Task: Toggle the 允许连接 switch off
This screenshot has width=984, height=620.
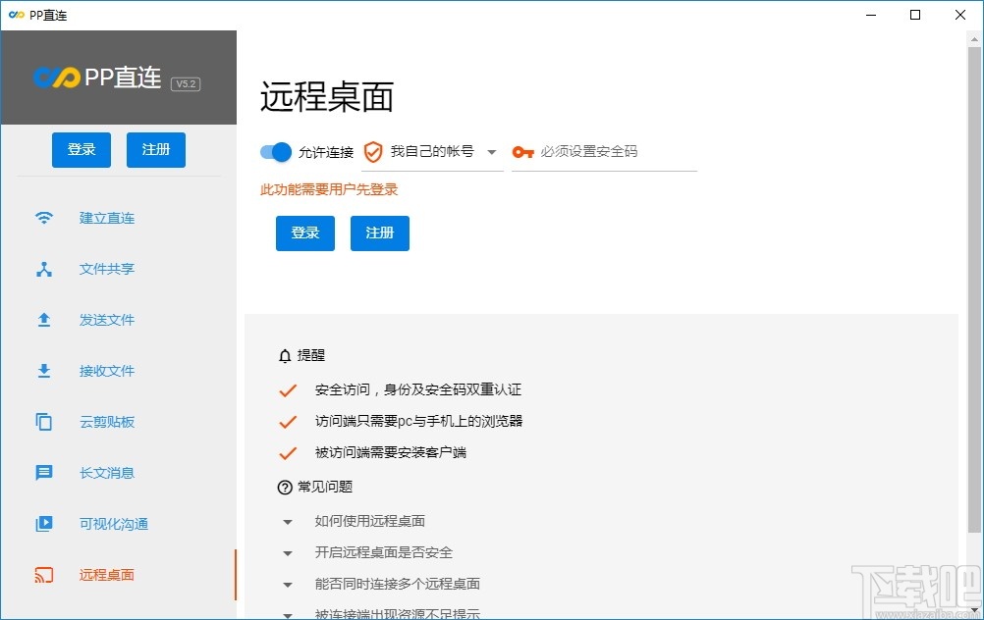Action: pos(275,152)
